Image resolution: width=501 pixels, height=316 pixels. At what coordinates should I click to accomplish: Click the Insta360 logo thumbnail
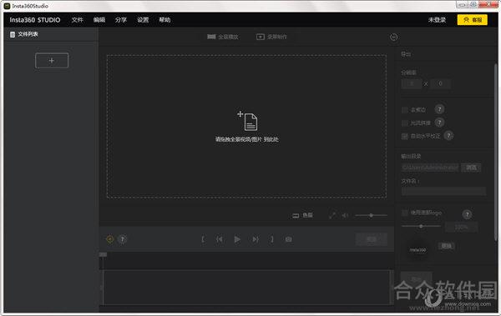click(417, 250)
